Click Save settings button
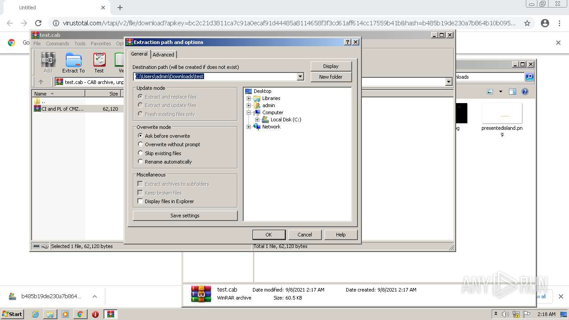This screenshot has width=569, height=320. pos(185,216)
